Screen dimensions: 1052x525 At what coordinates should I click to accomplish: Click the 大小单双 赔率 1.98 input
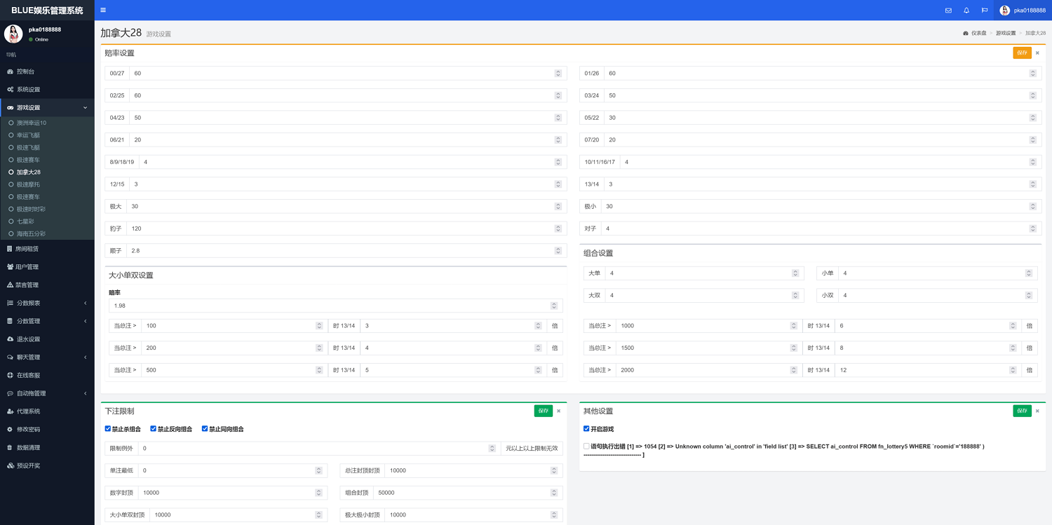tap(335, 306)
